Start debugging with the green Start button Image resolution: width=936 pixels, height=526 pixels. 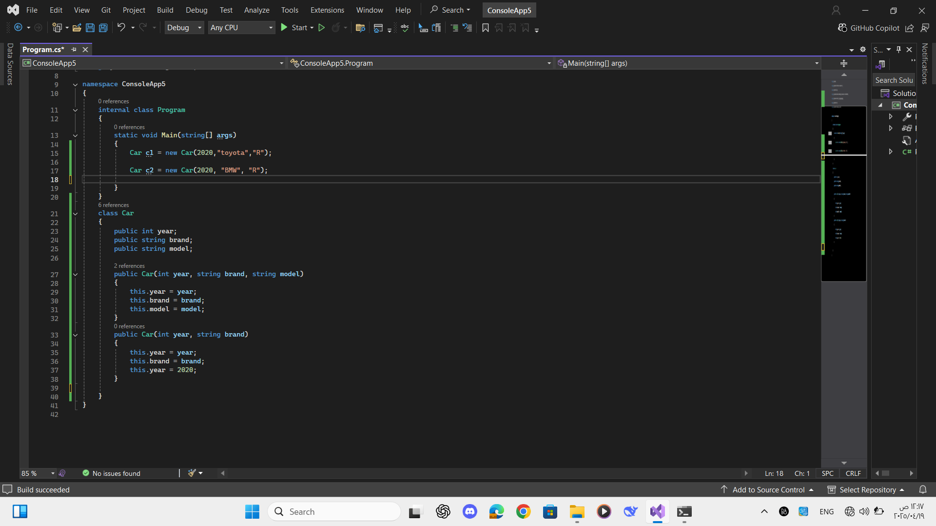click(294, 28)
